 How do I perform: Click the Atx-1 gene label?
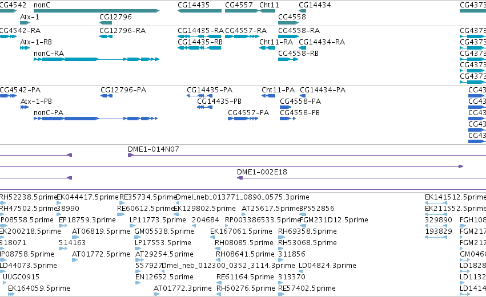(30, 17)
